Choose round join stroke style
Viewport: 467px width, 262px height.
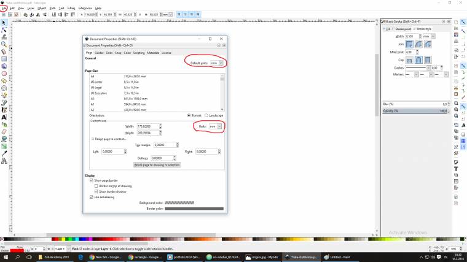tap(418, 44)
